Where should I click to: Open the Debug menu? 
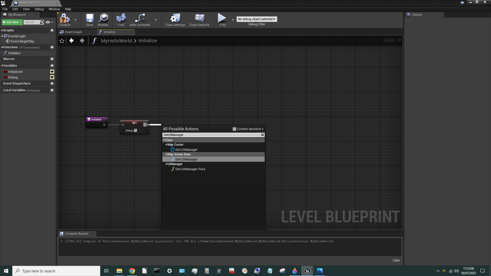[x=39, y=9]
